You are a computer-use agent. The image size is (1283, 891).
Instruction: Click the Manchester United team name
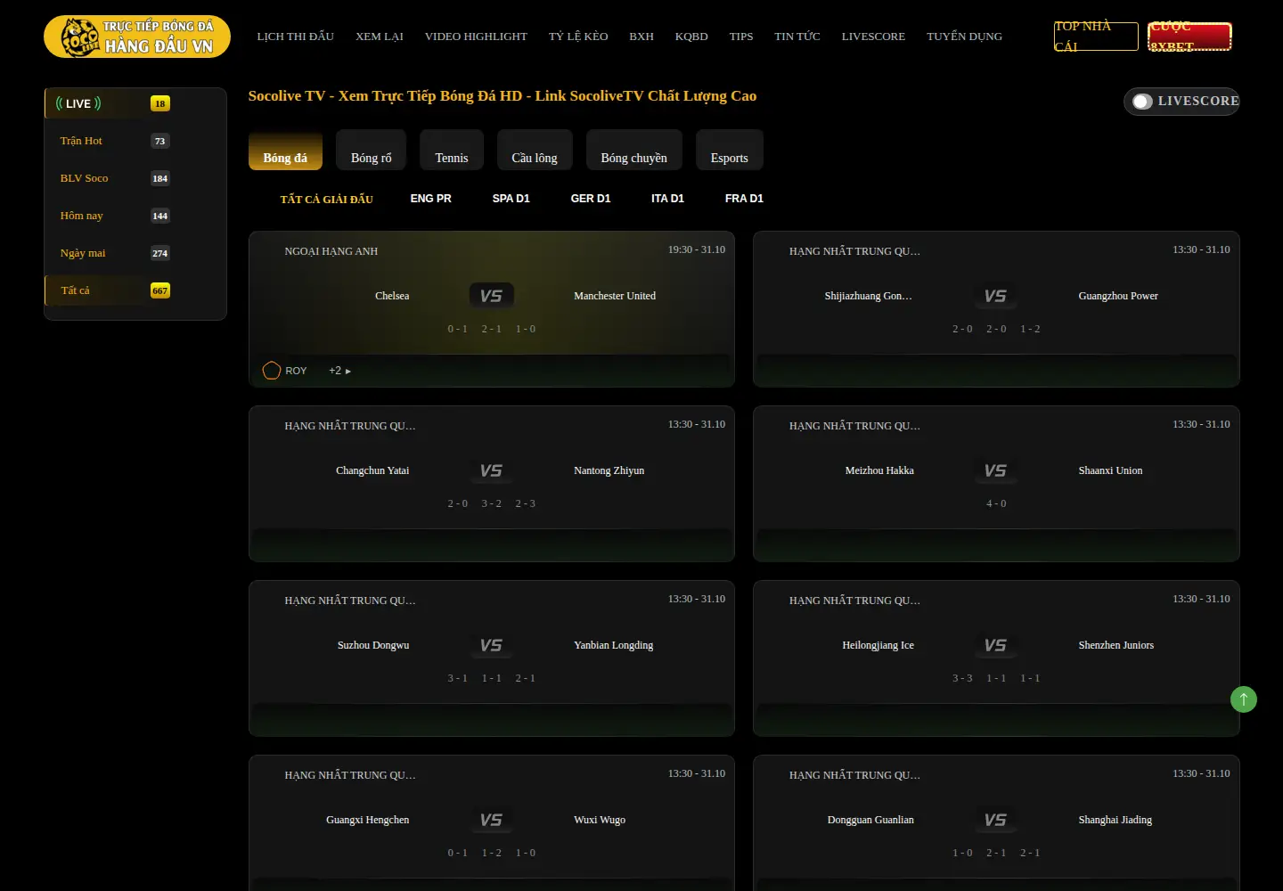click(x=615, y=296)
